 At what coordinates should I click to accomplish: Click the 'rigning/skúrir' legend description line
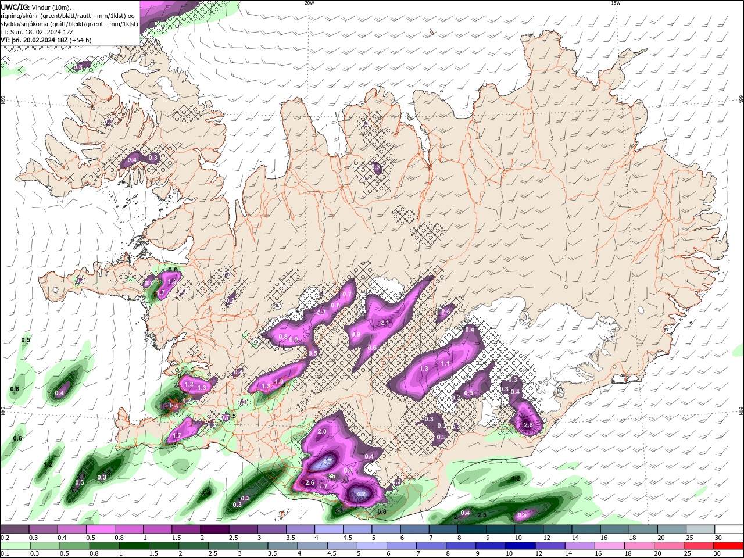67,15
